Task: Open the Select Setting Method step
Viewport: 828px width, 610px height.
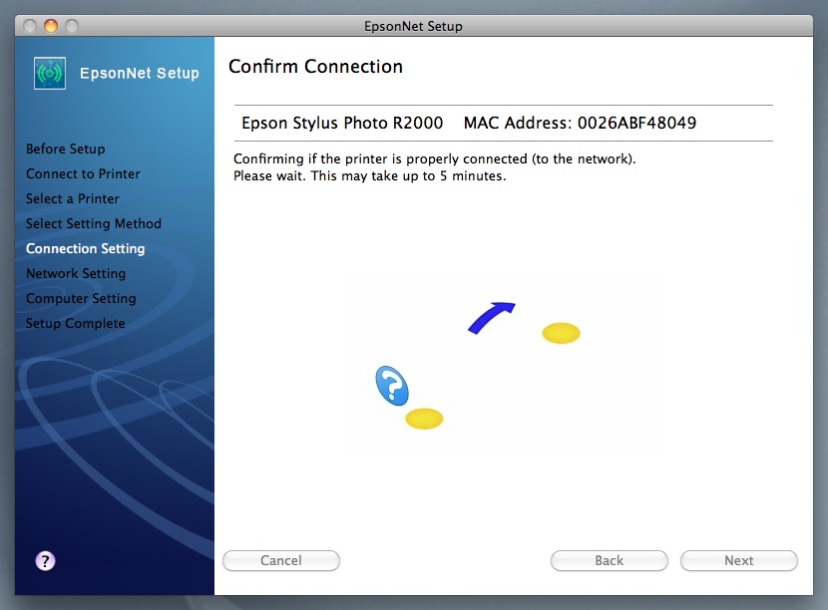Action: pos(93,223)
